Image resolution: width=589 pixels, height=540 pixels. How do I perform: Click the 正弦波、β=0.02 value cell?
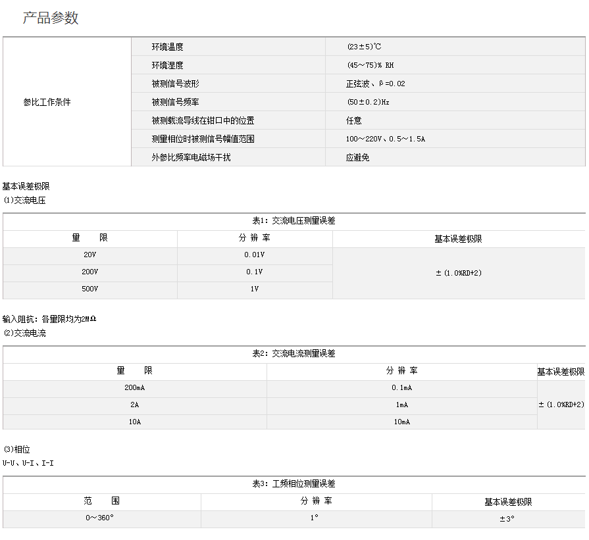coord(375,84)
